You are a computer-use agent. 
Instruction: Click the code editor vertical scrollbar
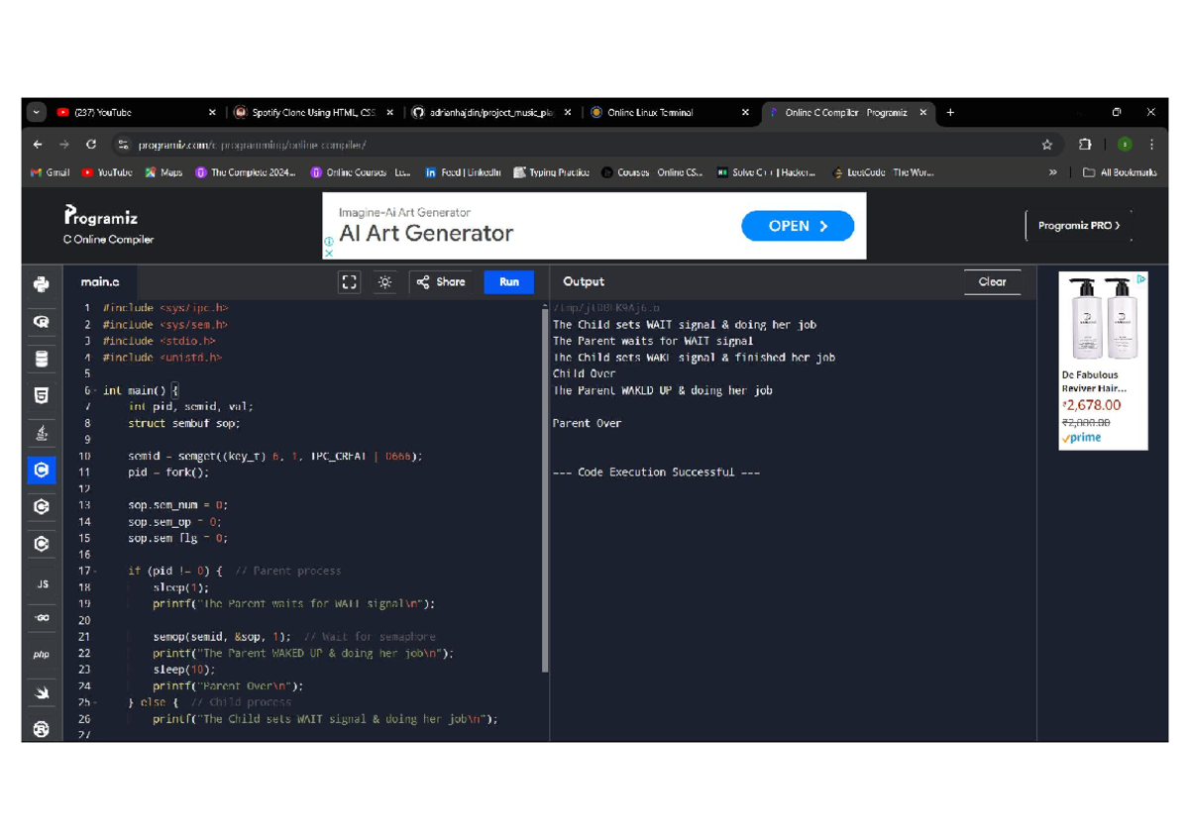coord(545,488)
